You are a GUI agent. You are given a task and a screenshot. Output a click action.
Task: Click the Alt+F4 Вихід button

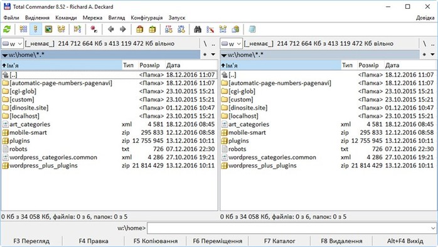[x=405, y=241]
